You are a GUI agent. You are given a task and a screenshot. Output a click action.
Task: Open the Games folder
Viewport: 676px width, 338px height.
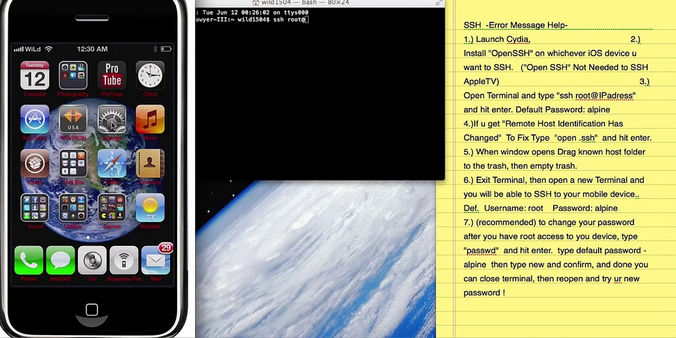112,207
